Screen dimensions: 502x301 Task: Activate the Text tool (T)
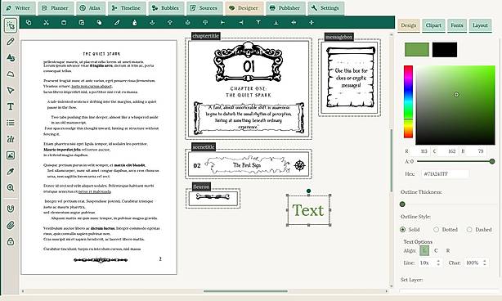pyautogui.click(x=11, y=106)
